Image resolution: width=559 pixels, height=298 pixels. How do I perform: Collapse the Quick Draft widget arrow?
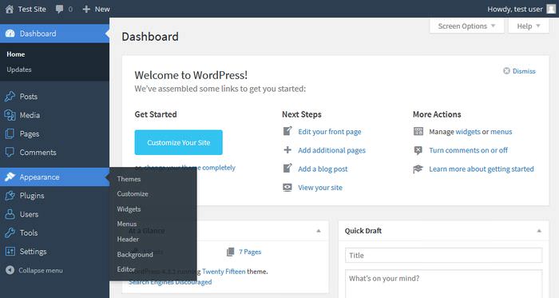(539, 231)
